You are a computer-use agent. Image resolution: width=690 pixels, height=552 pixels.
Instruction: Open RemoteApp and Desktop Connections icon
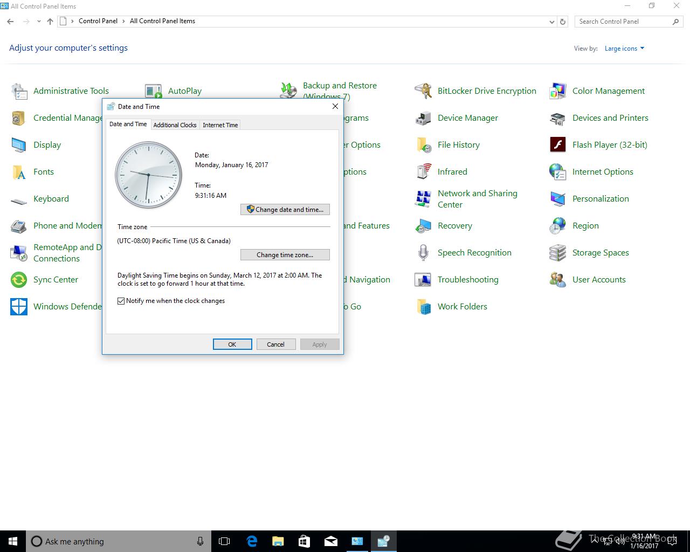pyautogui.click(x=19, y=253)
